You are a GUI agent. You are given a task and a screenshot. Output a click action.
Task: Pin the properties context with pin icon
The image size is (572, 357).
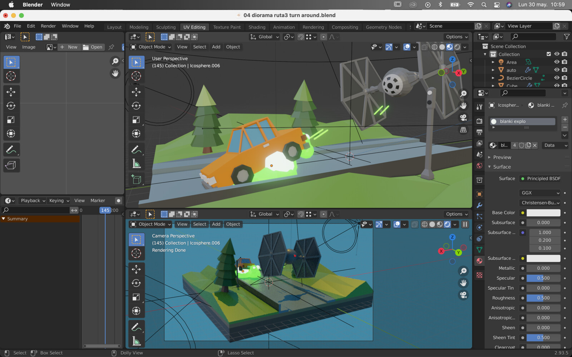[x=565, y=105]
